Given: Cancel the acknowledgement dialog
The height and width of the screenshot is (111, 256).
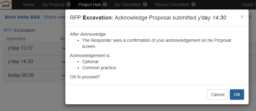Looking at the screenshot, I should pyautogui.click(x=217, y=95).
